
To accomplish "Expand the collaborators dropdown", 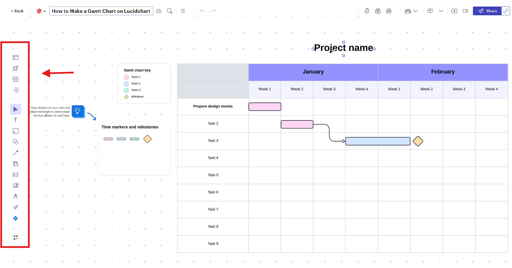I will click(x=416, y=11).
